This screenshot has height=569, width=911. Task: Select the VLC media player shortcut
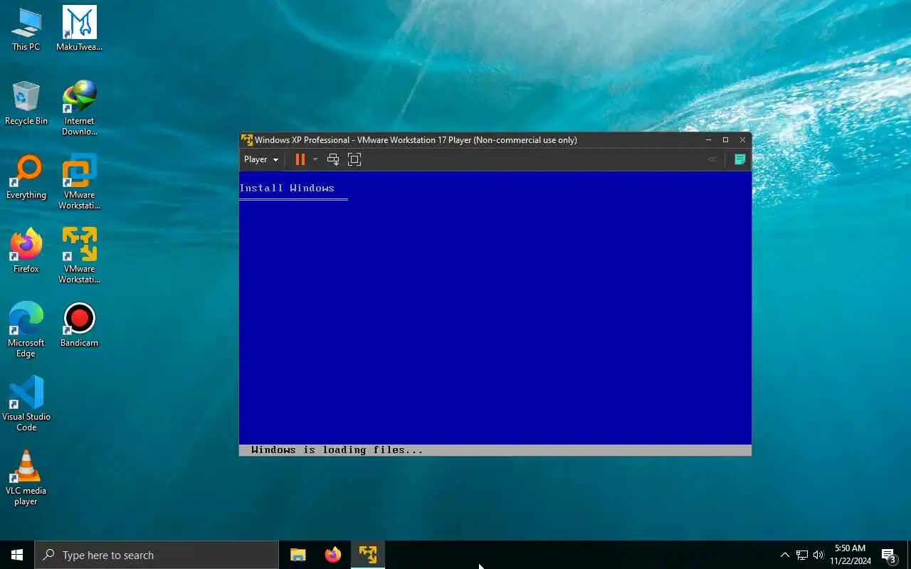(26, 478)
